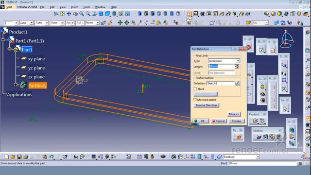Click the Normal View icon

tap(94, 14)
